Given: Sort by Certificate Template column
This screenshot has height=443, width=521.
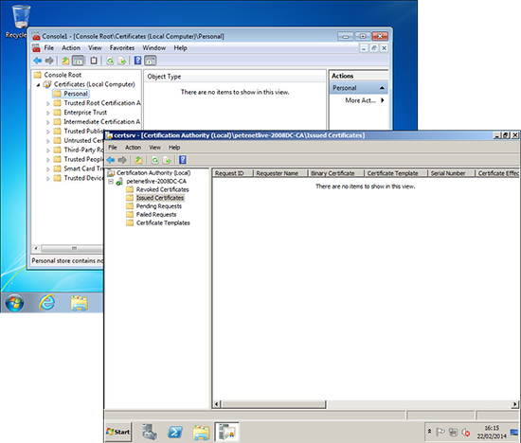Looking at the screenshot, I should coord(396,173).
